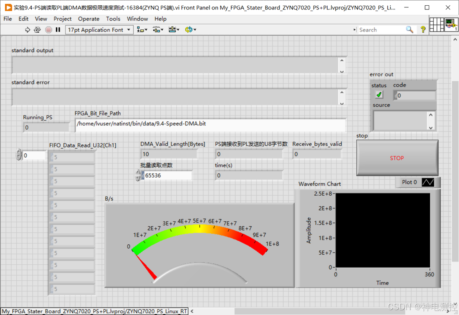Click the chart y-axis maximum 2.5E+8

point(323,194)
